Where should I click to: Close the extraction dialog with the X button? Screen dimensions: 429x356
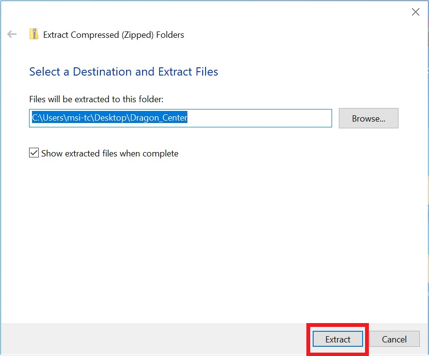(x=415, y=12)
